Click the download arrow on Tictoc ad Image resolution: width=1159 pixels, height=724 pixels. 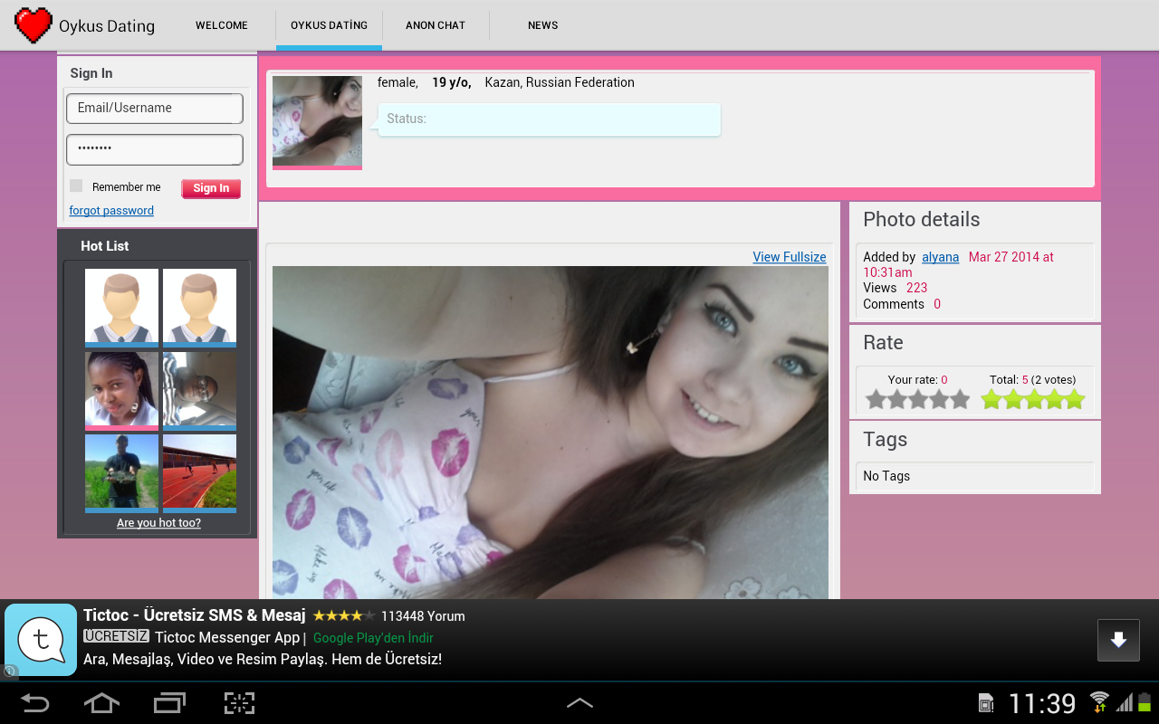[x=1118, y=640]
